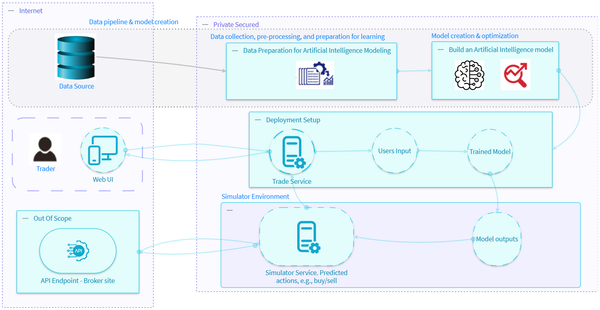This screenshot has height=310, width=600.
Task: Select the red chart magnifier icon
Action: [515, 75]
